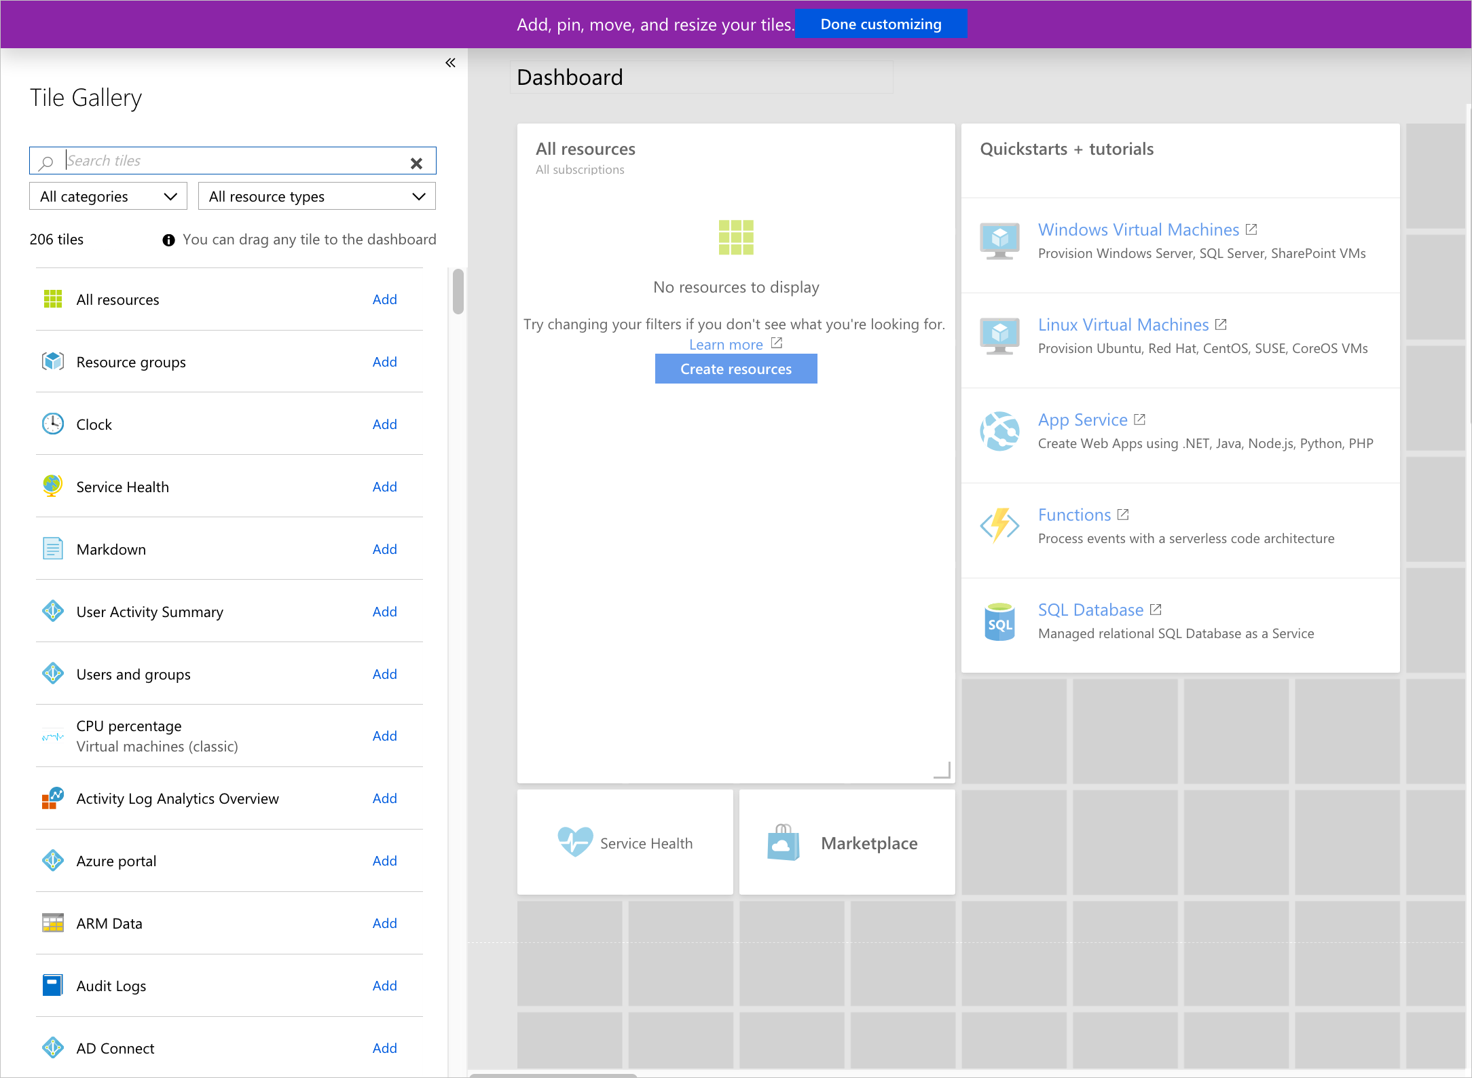
Task: Click the Activity Log Analytics Overview icon
Action: [54, 798]
